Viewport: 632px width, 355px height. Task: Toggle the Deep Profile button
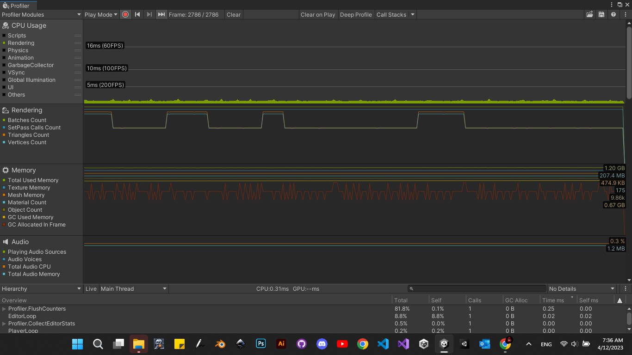coord(356,14)
